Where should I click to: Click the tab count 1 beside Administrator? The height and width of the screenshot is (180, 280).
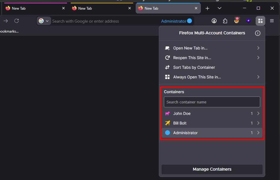[x=252, y=133]
